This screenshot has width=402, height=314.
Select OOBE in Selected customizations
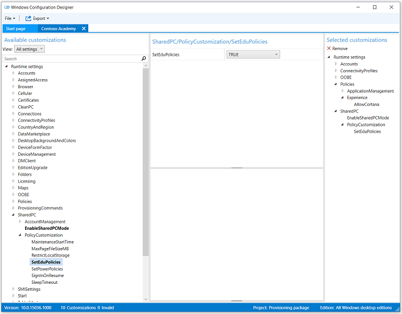tap(346, 77)
